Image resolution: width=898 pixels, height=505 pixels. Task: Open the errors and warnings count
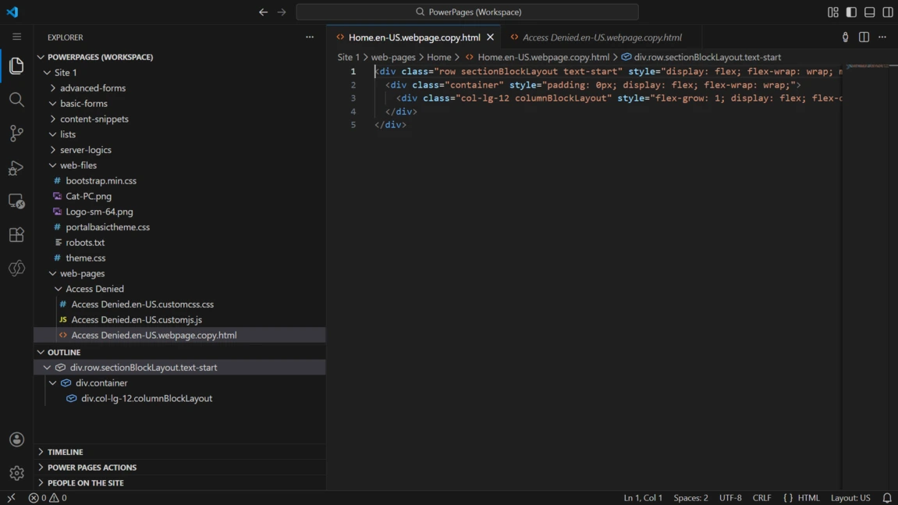pyautogui.click(x=48, y=497)
